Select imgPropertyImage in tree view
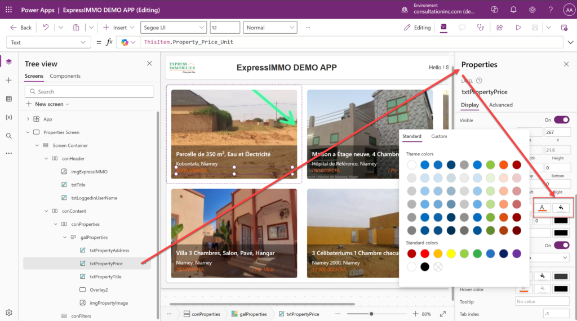The image size is (577, 321). click(x=109, y=303)
